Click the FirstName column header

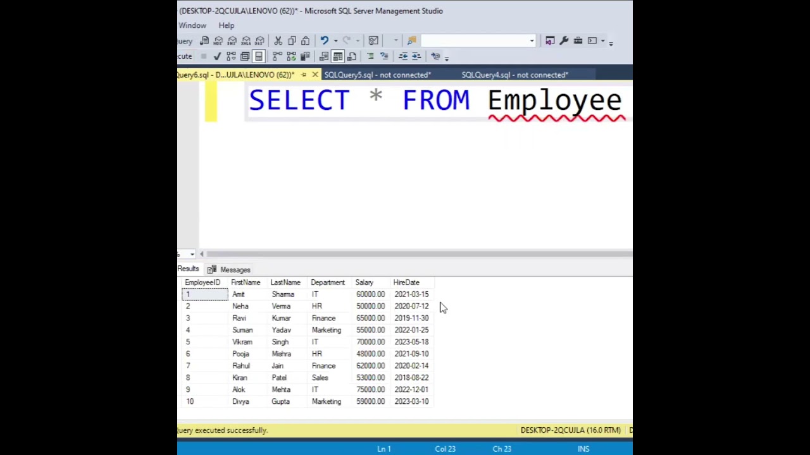click(x=246, y=282)
